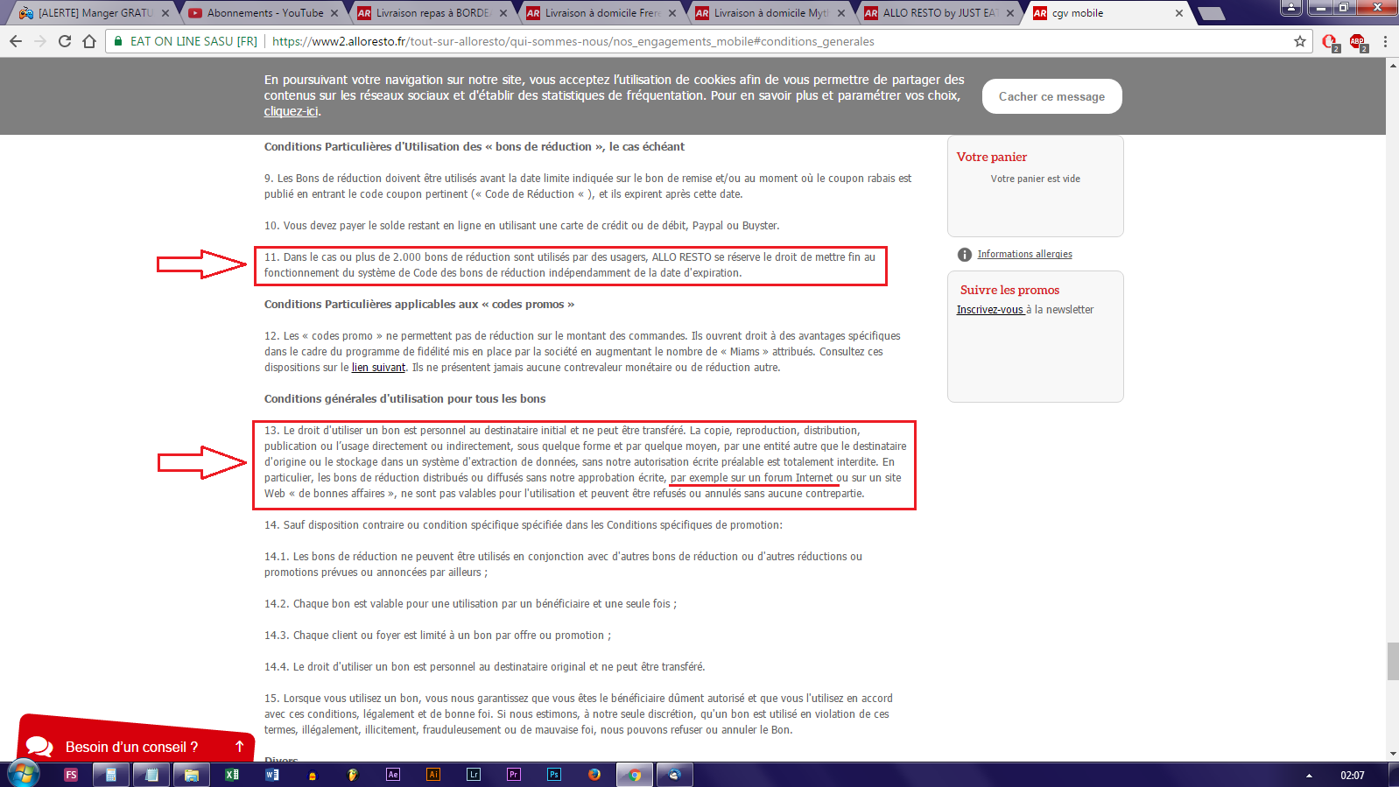Open the Thunderbird mail taskbar icon
The image size is (1399, 787).
pos(675,775)
